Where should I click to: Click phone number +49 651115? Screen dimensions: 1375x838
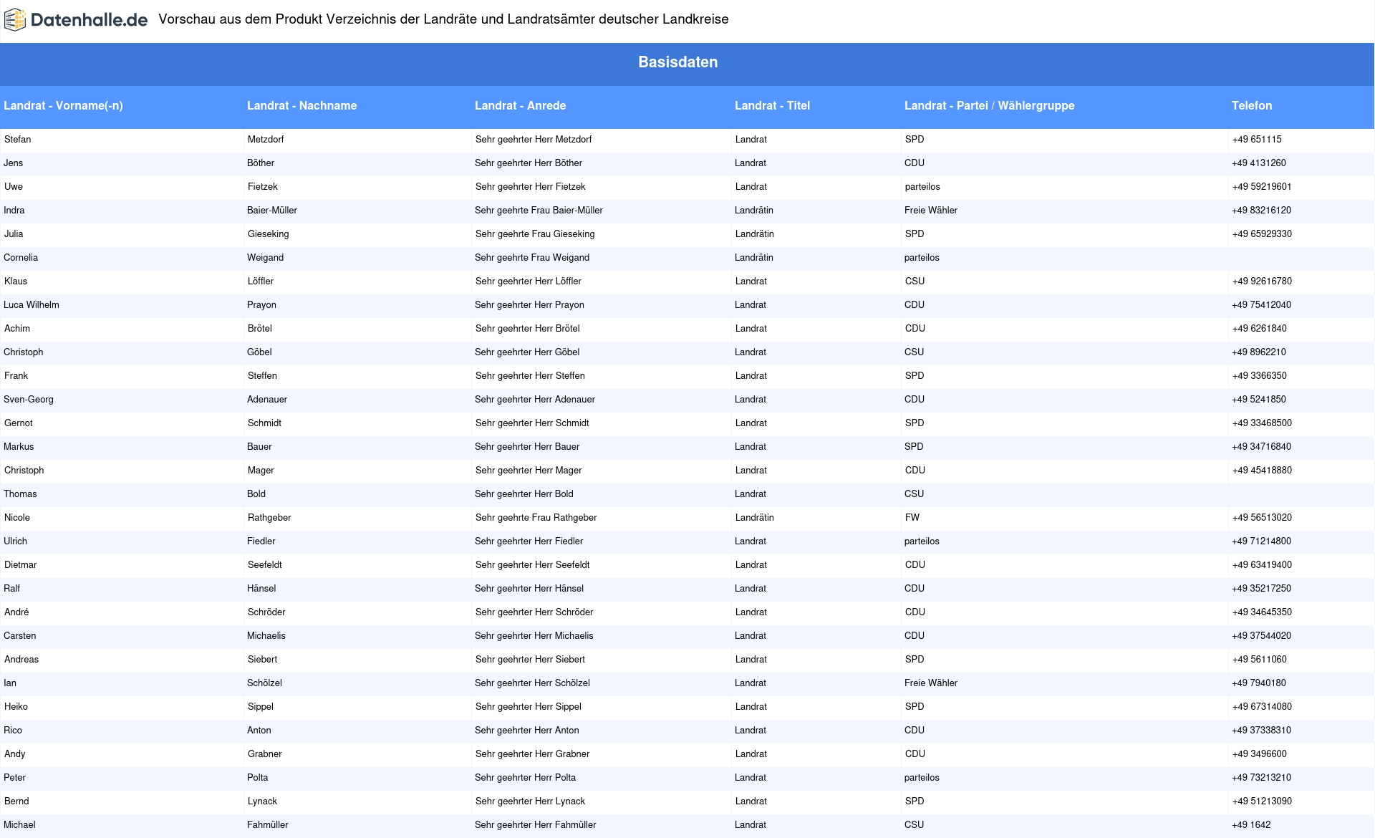[1257, 140]
